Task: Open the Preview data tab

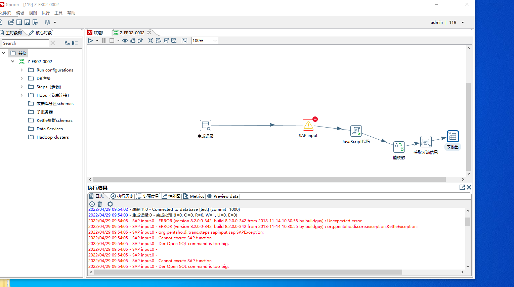Action: [x=223, y=196]
